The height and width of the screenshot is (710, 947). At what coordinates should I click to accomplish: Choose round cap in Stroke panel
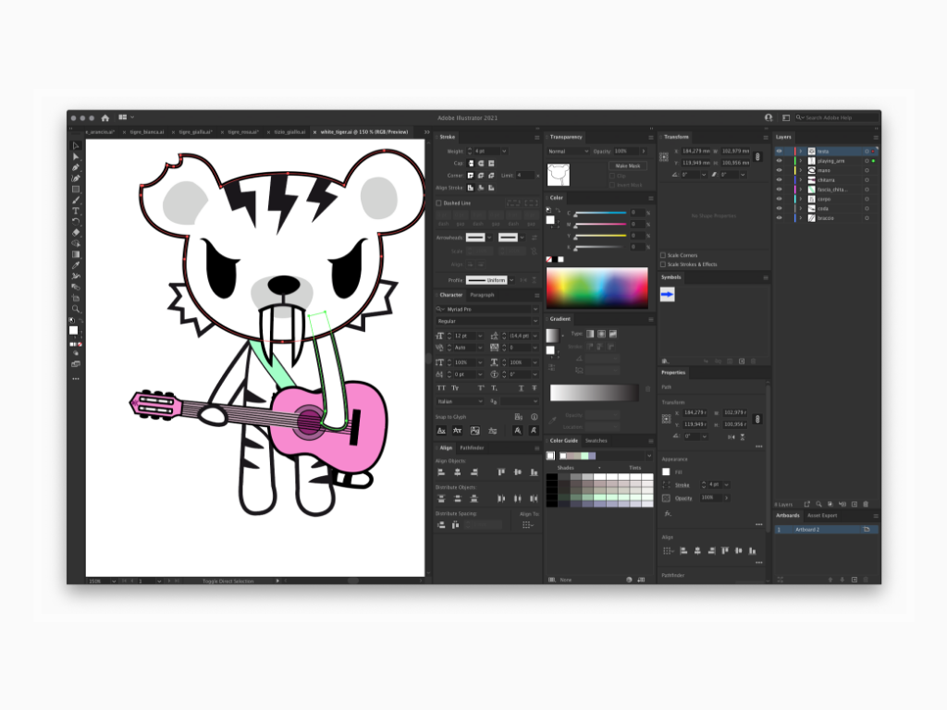(x=481, y=163)
